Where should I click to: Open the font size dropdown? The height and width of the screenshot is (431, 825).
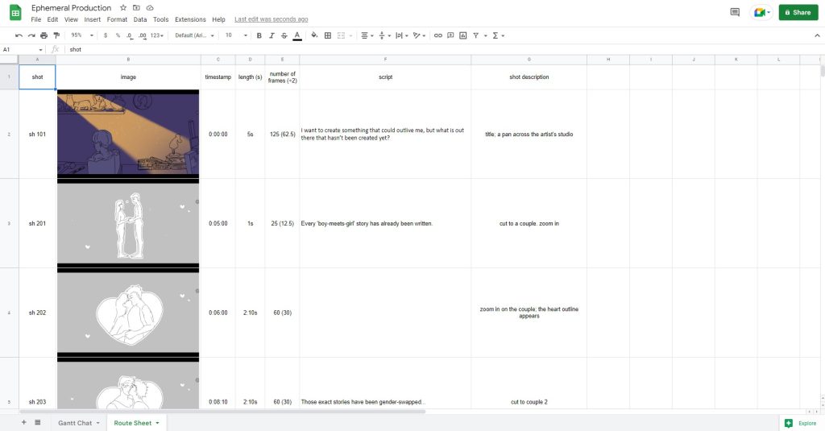click(x=236, y=35)
